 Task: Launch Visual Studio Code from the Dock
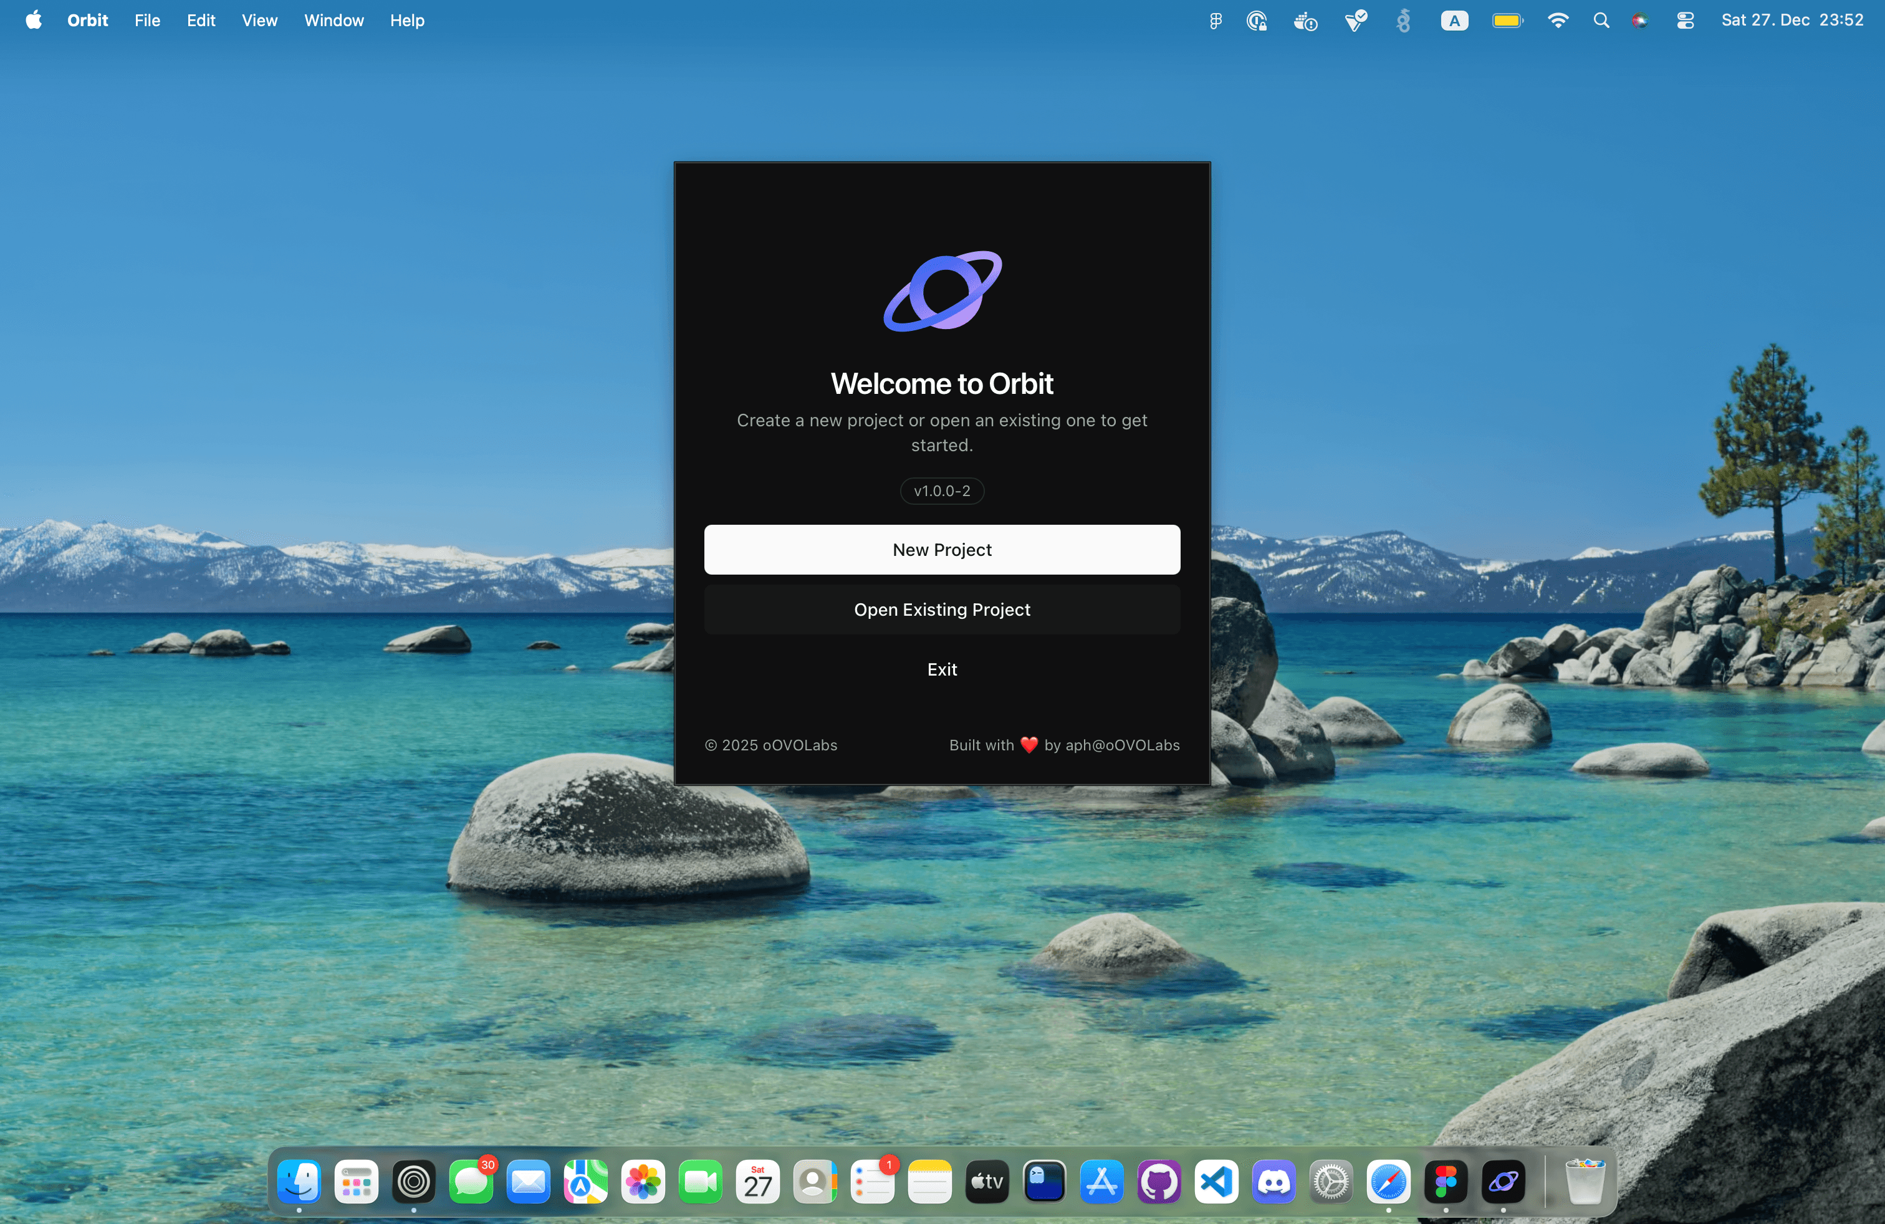pos(1216,1182)
